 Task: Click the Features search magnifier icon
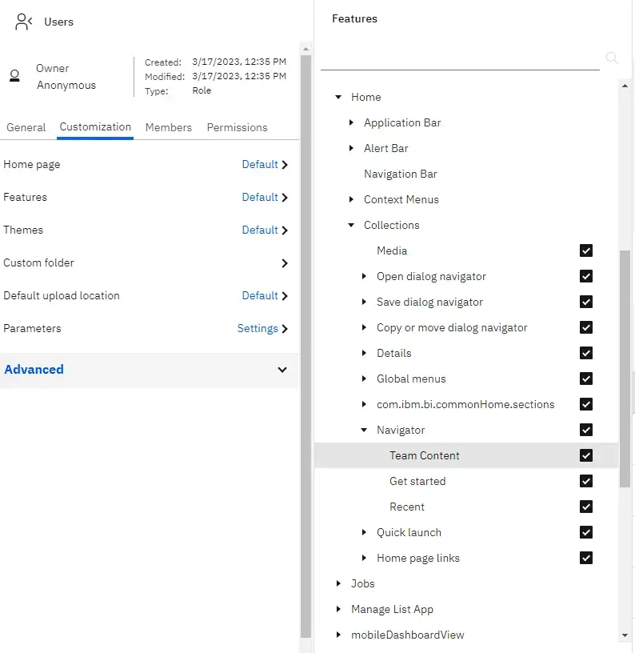point(612,58)
